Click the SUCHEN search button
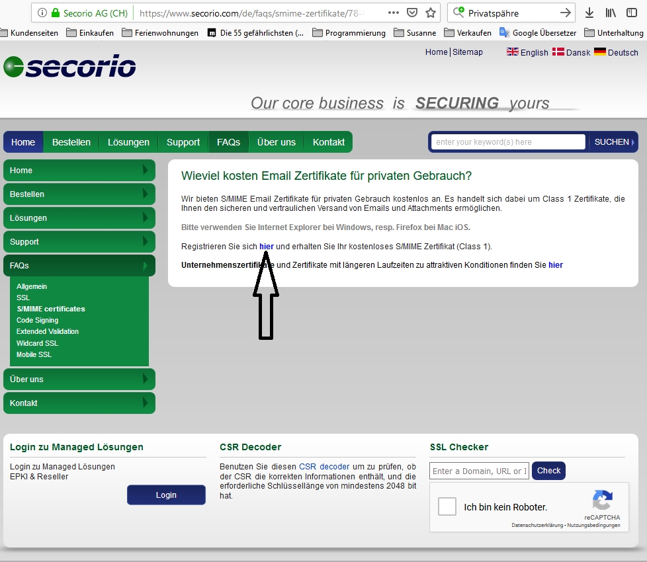Image resolution: width=647 pixels, height=562 pixels. (x=613, y=142)
